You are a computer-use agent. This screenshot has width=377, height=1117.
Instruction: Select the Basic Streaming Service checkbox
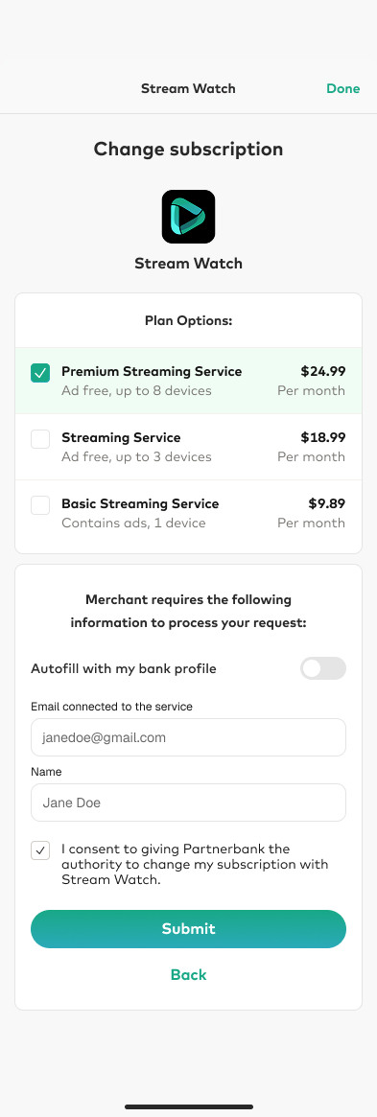(40, 505)
